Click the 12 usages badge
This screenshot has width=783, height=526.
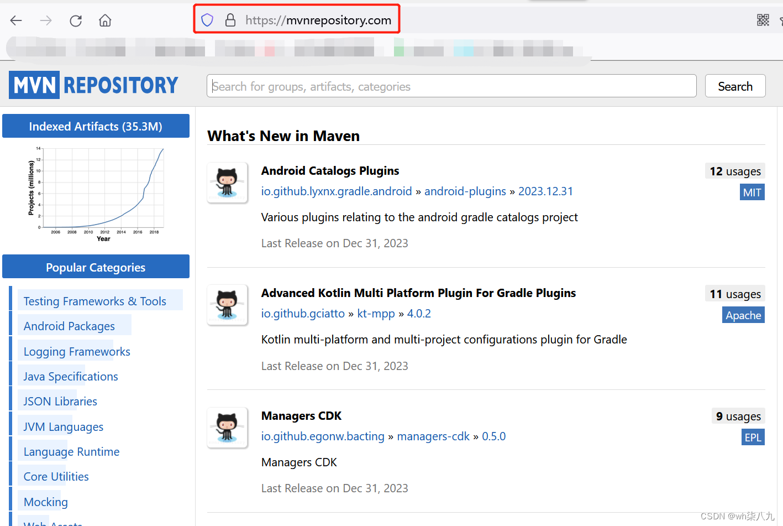tap(735, 171)
